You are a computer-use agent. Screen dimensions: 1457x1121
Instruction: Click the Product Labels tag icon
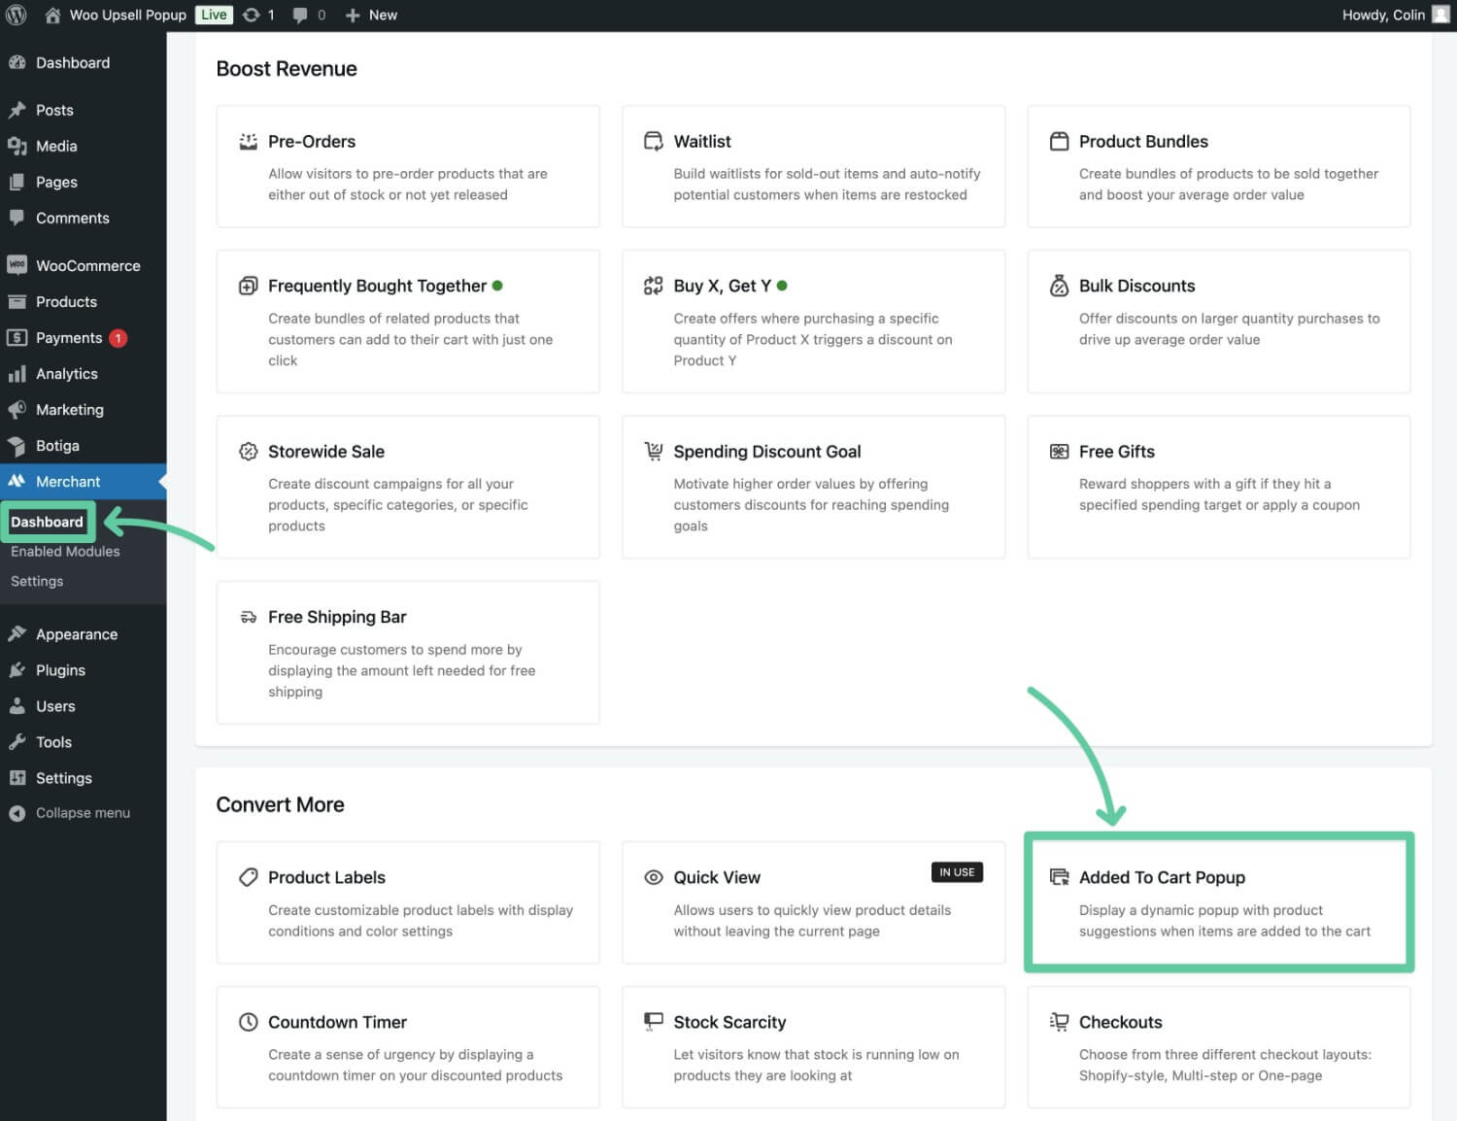[249, 877]
